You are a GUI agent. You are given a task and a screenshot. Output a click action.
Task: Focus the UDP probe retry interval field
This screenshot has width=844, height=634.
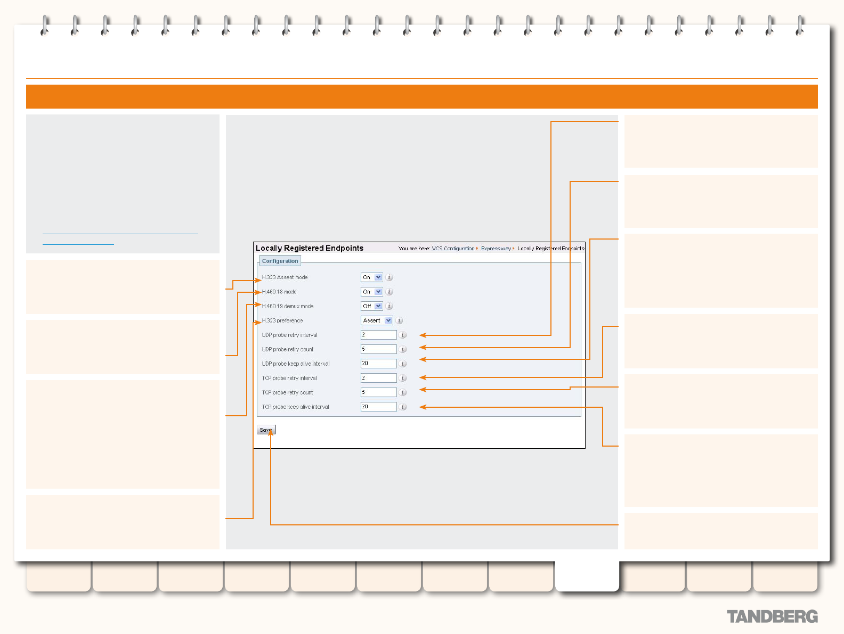tap(379, 335)
